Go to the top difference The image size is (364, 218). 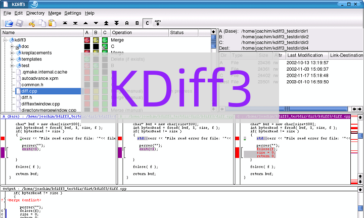[65, 23]
